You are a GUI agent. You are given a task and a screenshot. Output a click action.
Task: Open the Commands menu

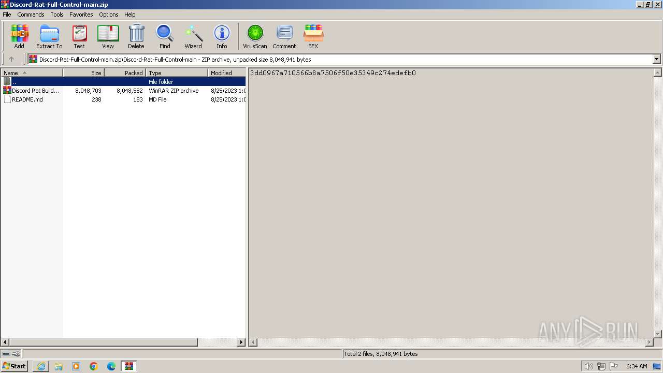point(31,15)
